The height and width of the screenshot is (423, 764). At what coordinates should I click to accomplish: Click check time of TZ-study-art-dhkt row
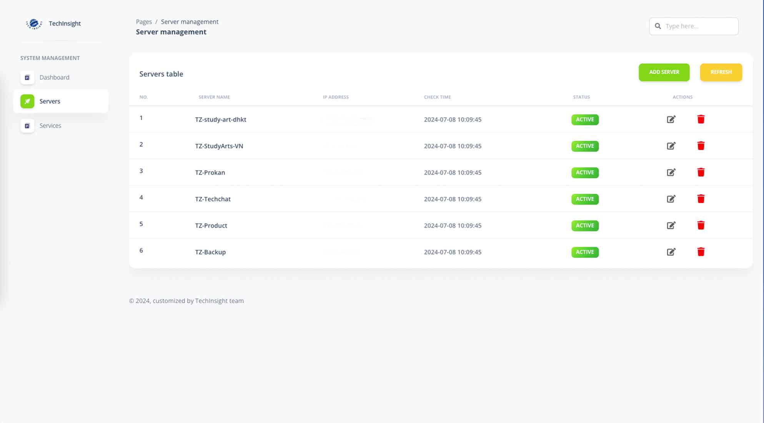point(453,120)
